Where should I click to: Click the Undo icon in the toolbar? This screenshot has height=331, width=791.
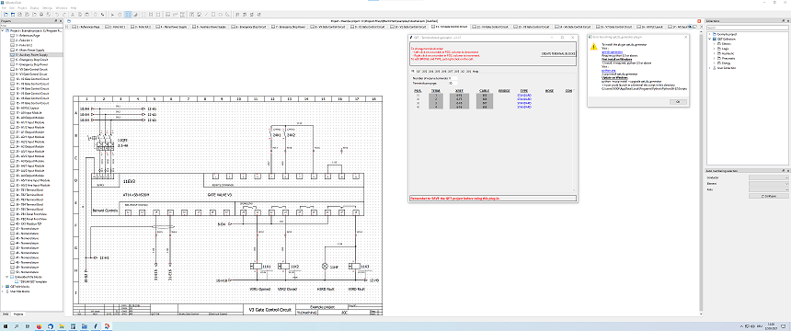point(56,14)
